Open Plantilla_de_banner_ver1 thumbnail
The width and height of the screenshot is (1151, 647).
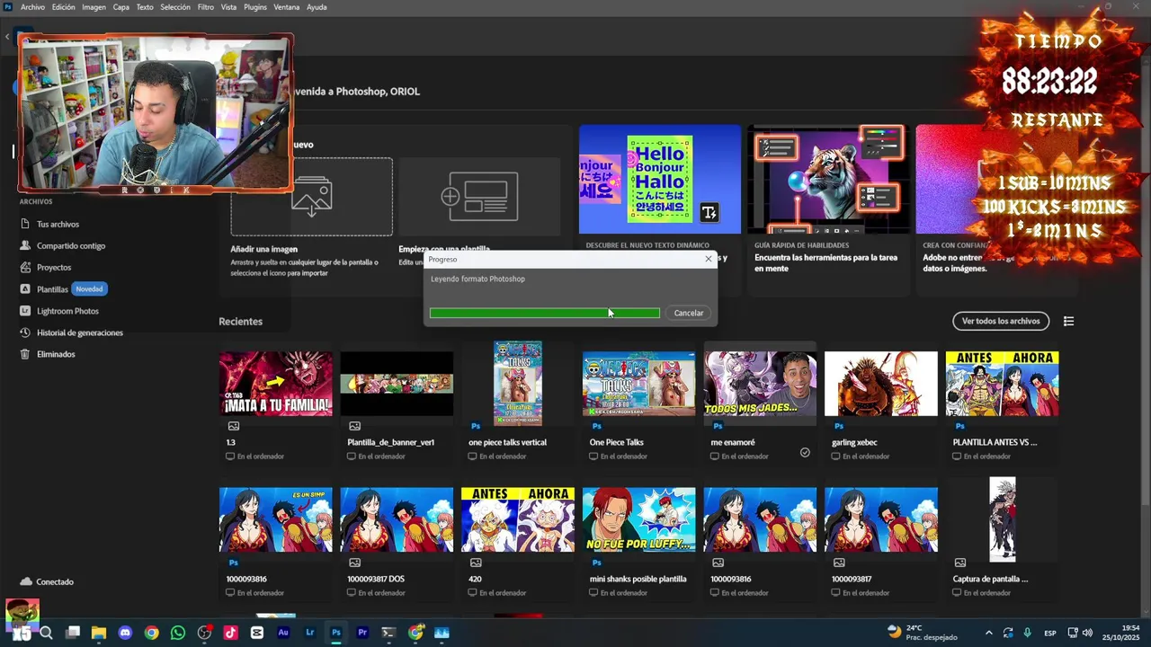[x=397, y=384]
